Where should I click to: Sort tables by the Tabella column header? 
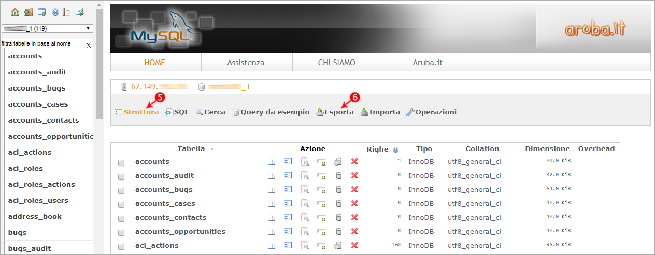191,148
